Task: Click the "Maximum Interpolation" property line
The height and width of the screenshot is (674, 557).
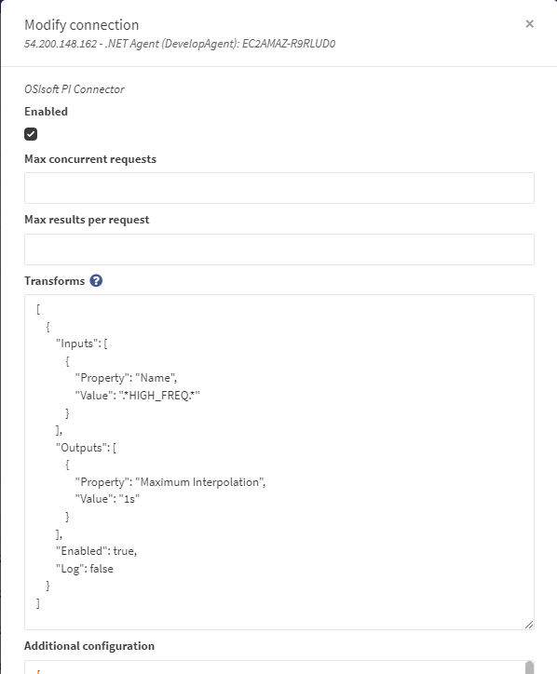Action: pyautogui.click(x=170, y=482)
